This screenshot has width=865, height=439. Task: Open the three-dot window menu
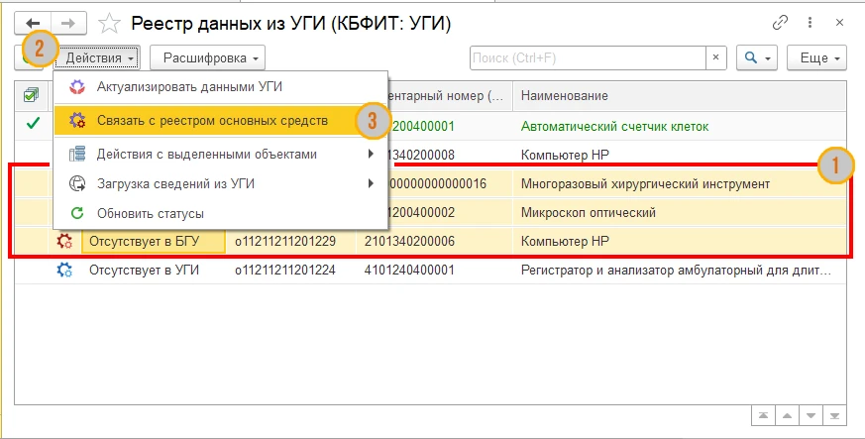point(810,23)
